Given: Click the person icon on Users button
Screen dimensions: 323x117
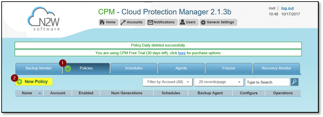Looking at the screenshot, I should click(x=182, y=22).
